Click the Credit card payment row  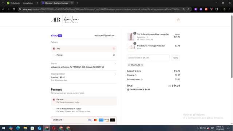84,120
